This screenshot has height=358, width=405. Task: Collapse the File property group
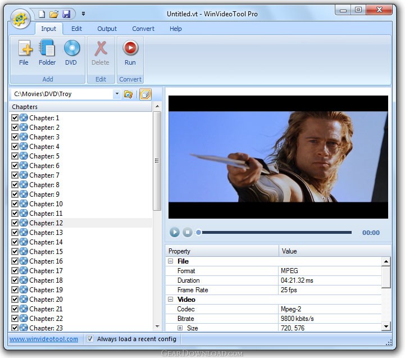click(170, 261)
